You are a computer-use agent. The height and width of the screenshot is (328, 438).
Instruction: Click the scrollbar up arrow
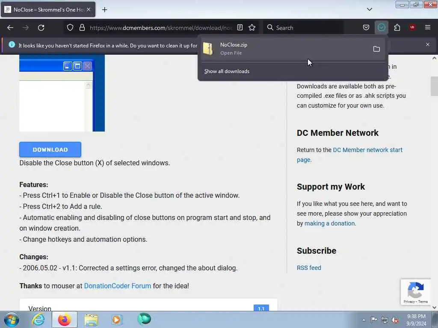[x=434, y=58]
